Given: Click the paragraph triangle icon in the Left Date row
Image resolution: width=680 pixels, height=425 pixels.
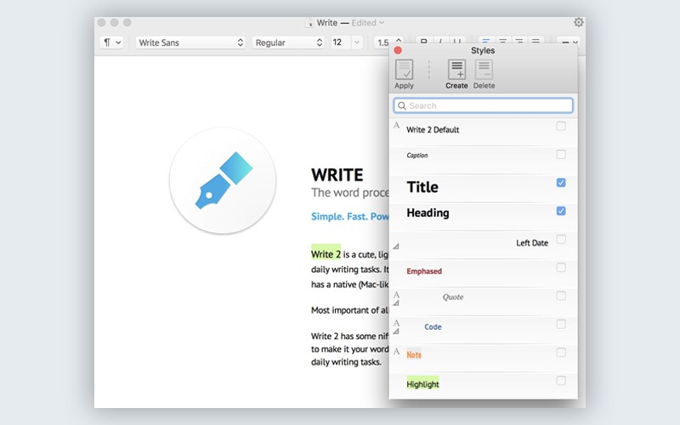Looking at the screenshot, I should 396,246.
